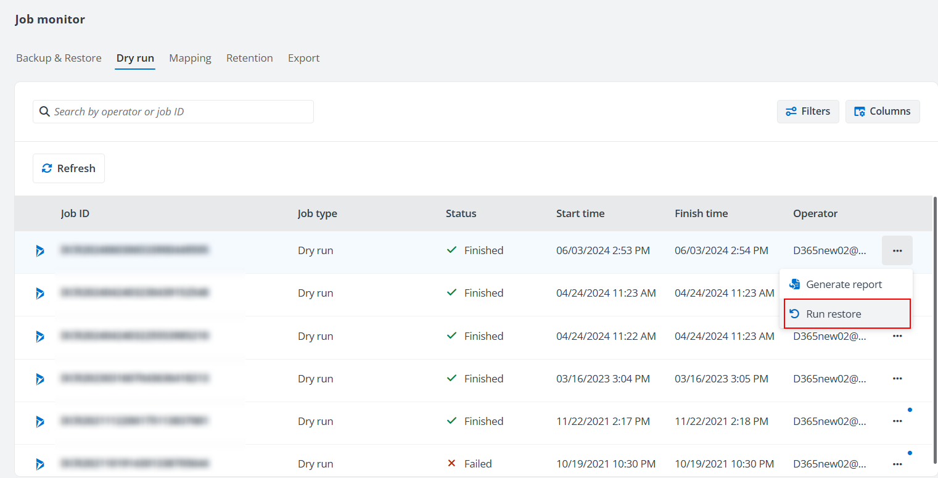Refresh the job list
The image size is (938, 478).
point(68,168)
